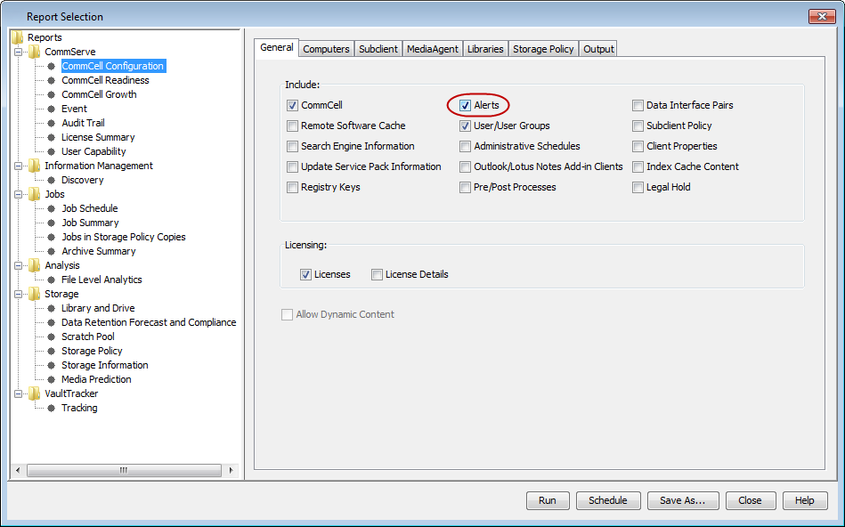Enable Remote Software Cache checkbox
The image size is (845, 527).
pos(292,126)
